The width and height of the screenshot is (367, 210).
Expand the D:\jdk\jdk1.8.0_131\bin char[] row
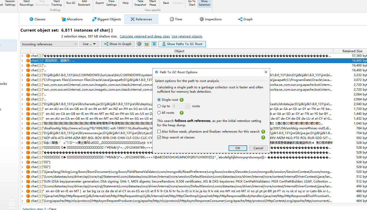(22, 75)
